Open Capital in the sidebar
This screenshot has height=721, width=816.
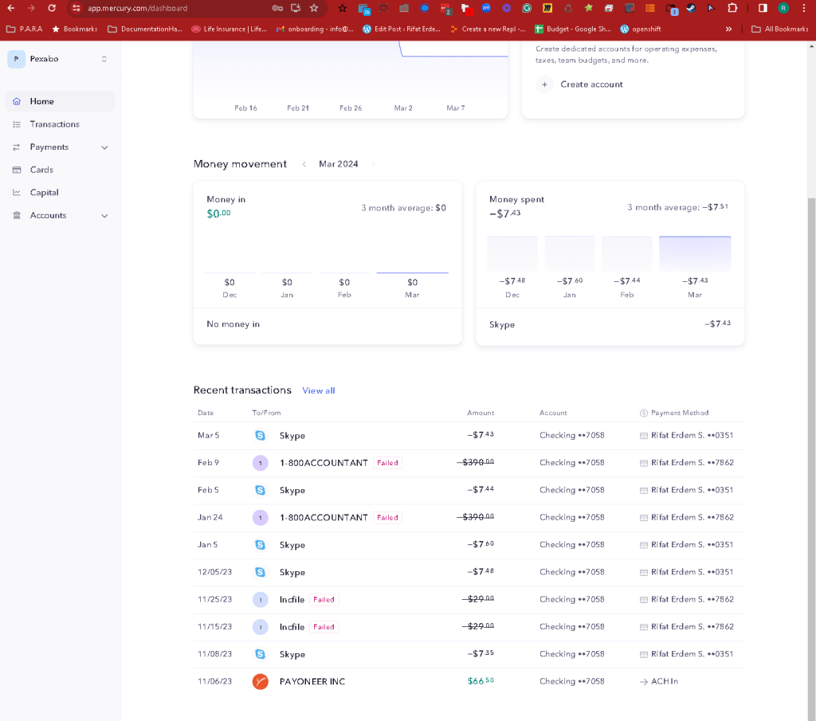[x=59, y=193]
